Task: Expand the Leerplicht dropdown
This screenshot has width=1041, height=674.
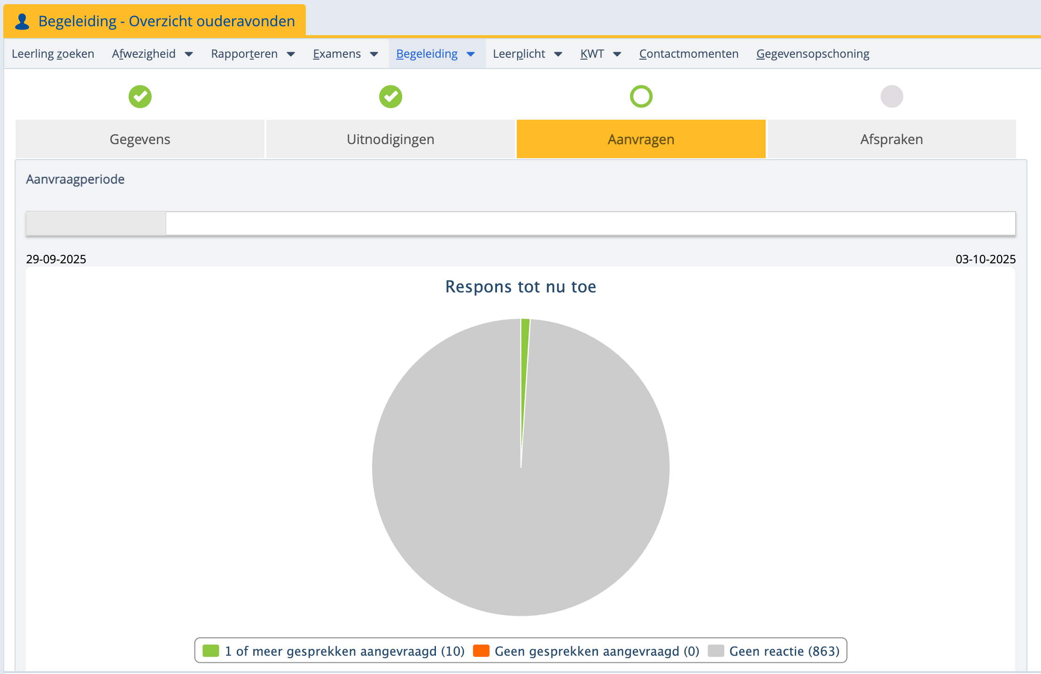Action: click(x=558, y=54)
